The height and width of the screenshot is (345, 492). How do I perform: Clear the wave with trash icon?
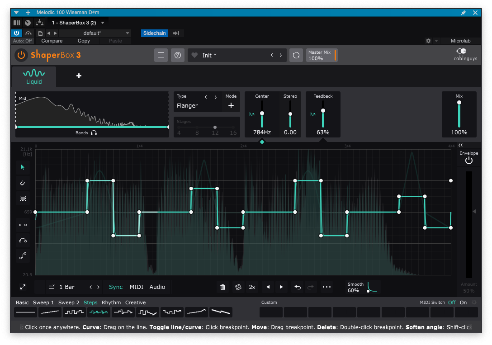coord(222,287)
